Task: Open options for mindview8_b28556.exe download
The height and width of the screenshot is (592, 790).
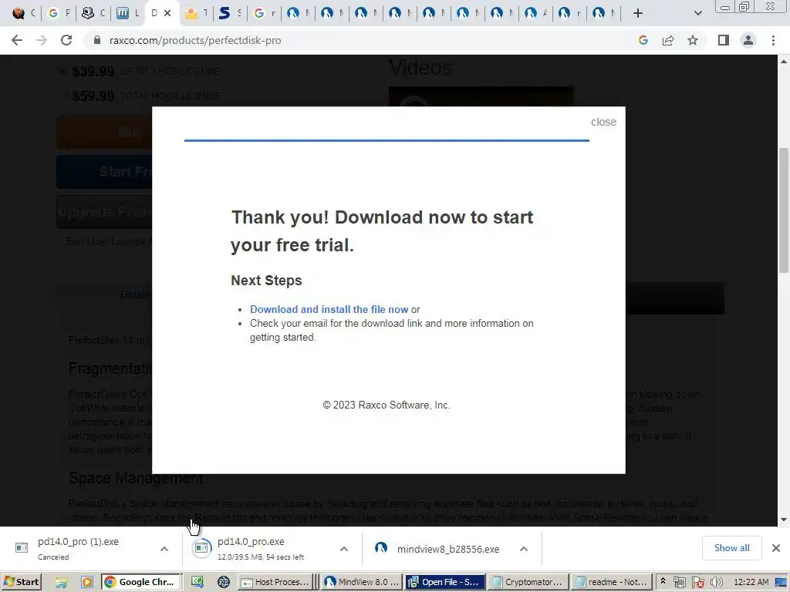Action: click(x=524, y=549)
